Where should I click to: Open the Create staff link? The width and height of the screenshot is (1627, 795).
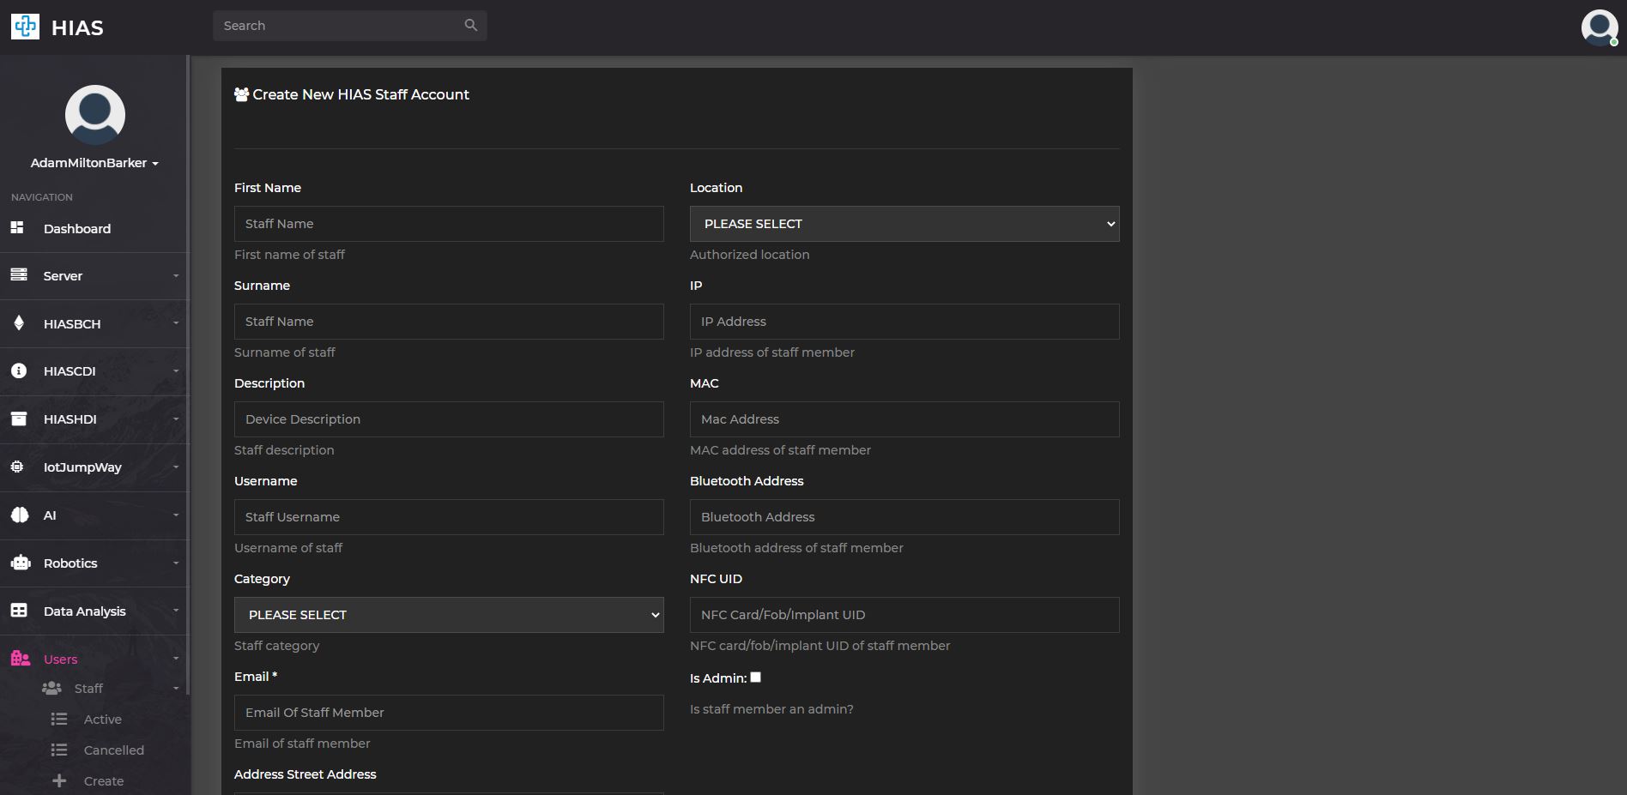tap(103, 781)
